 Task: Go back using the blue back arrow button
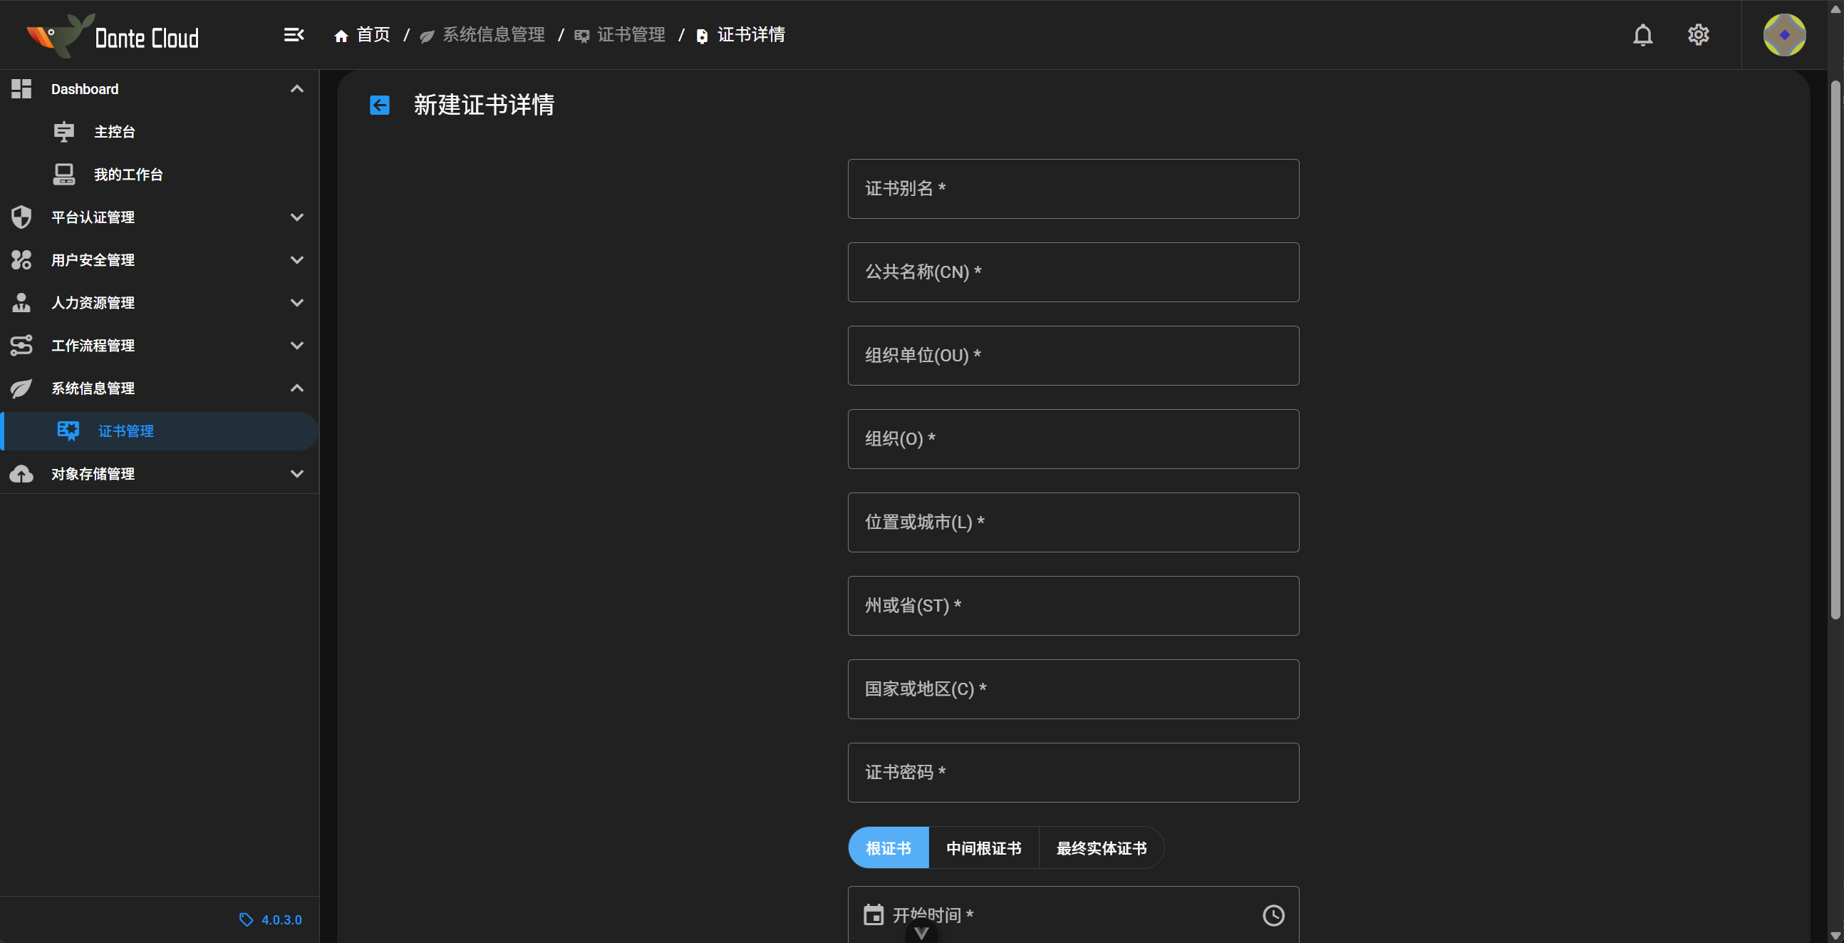coord(378,105)
